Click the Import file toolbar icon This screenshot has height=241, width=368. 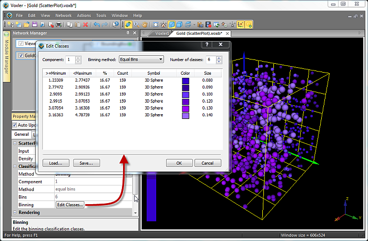(43, 24)
